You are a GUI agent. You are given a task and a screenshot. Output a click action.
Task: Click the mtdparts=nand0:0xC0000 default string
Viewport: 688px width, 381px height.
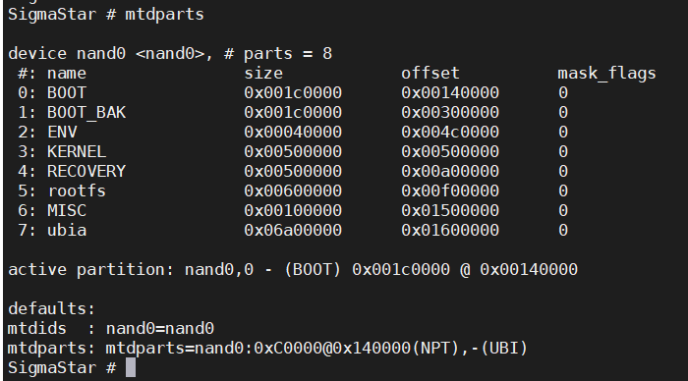click(x=315, y=349)
